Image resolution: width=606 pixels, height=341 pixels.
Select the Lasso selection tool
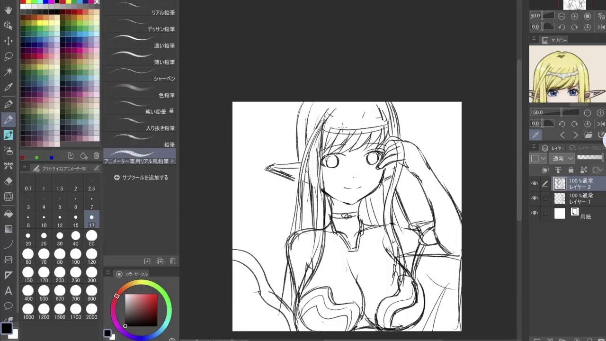(x=8, y=56)
